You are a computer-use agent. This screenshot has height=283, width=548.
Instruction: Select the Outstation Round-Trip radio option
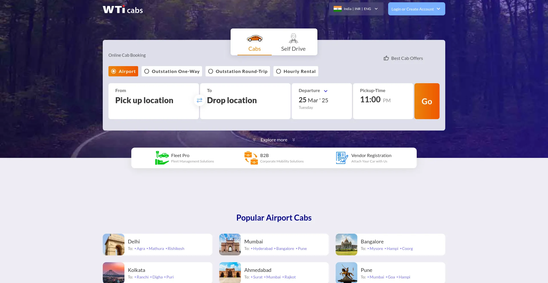point(211,71)
